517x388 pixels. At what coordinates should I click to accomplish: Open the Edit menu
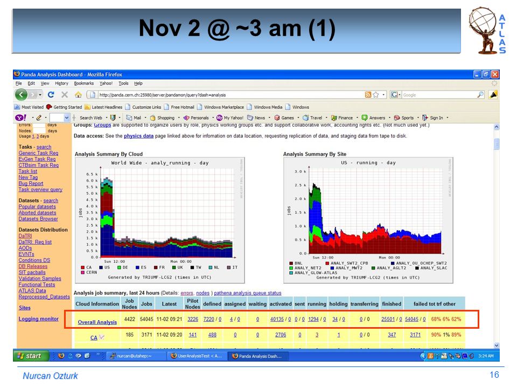click(x=31, y=84)
